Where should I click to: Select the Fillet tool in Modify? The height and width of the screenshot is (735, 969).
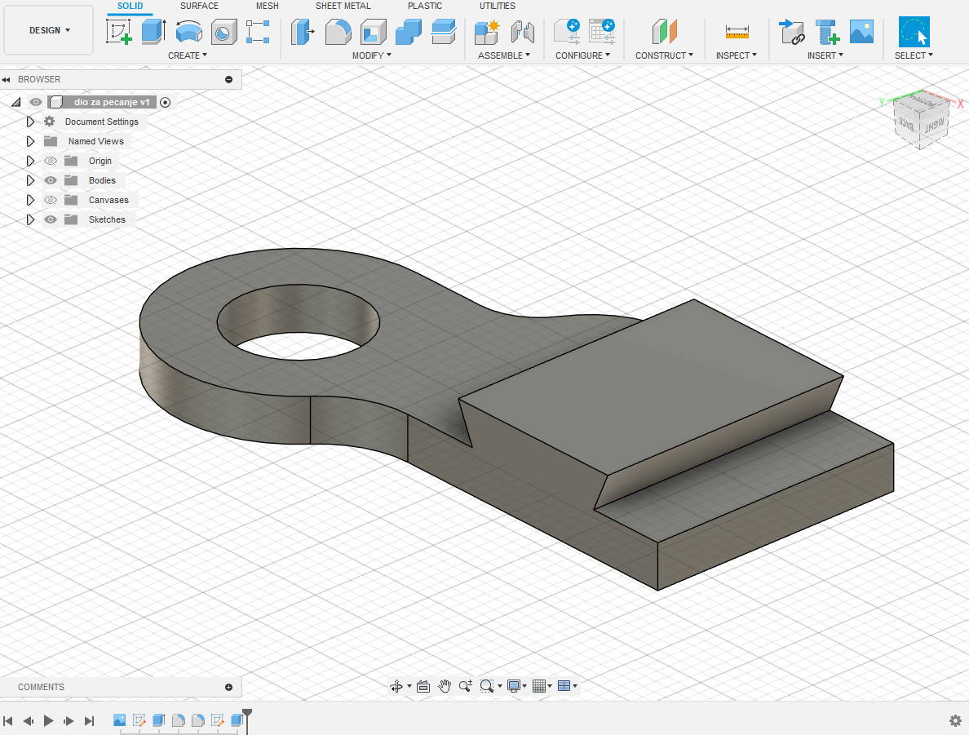pyautogui.click(x=338, y=32)
